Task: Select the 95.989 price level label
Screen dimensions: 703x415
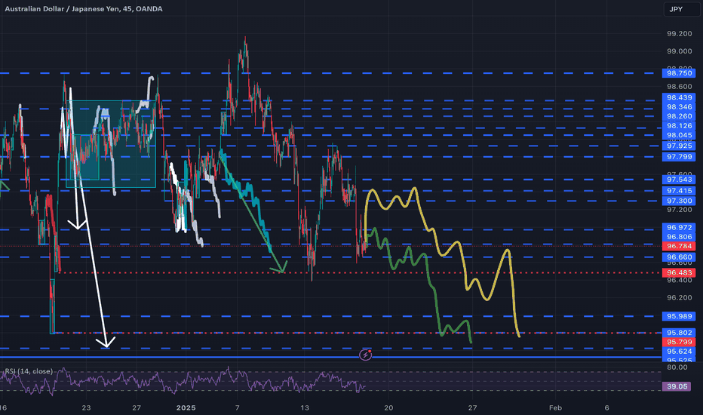Action: pos(679,316)
